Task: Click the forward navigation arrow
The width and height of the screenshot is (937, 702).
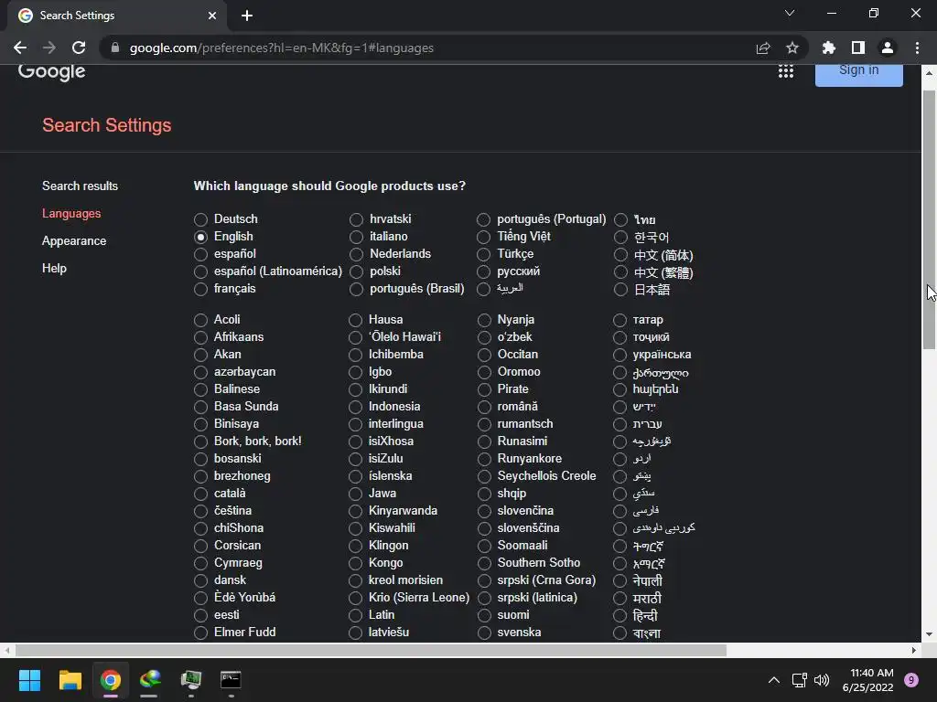Action: (x=49, y=48)
